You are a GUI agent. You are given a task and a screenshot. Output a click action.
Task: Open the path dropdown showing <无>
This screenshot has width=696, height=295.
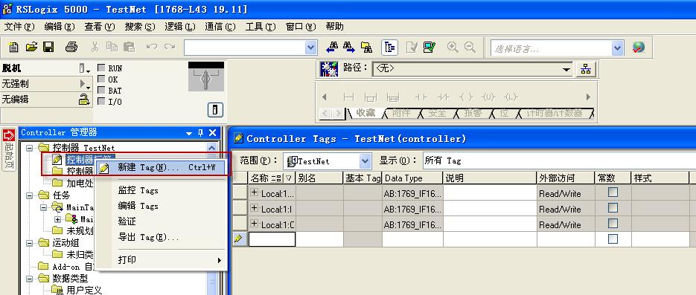click(566, 70)
